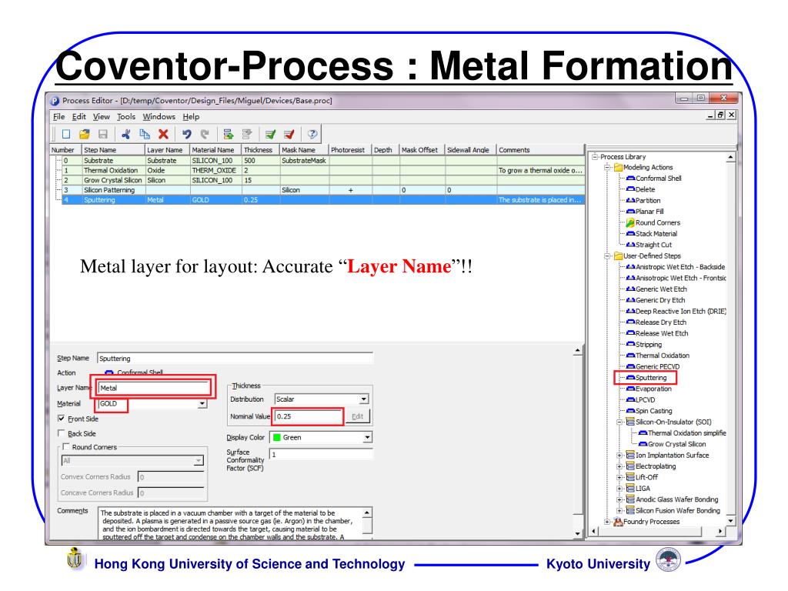Open the File menu
Viewport: 788px width, 591px height.
(58, 117)
